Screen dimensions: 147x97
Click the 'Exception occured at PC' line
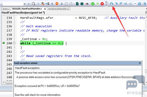pyautogui.click(x=47, y=86)
